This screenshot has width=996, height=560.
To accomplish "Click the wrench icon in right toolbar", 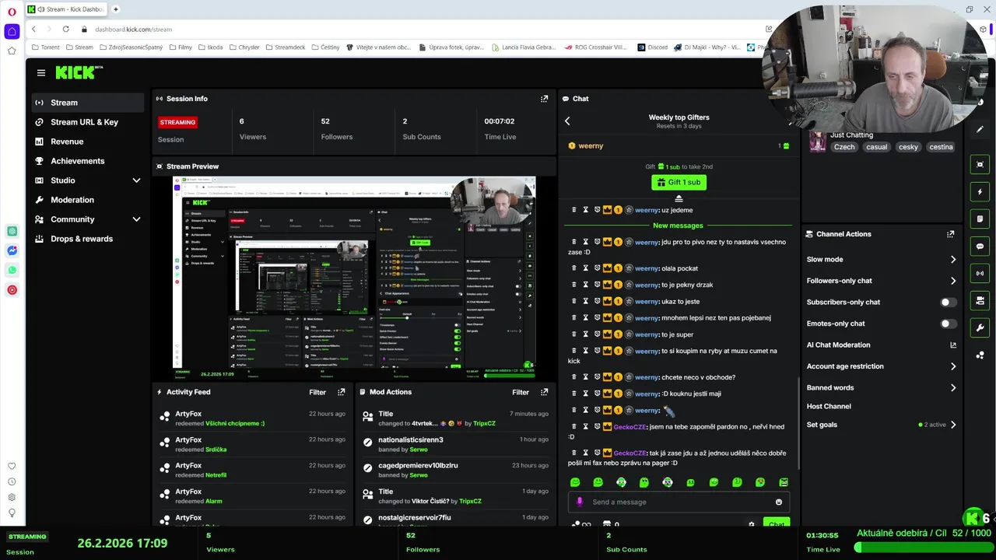I will [x=980, y=327].
